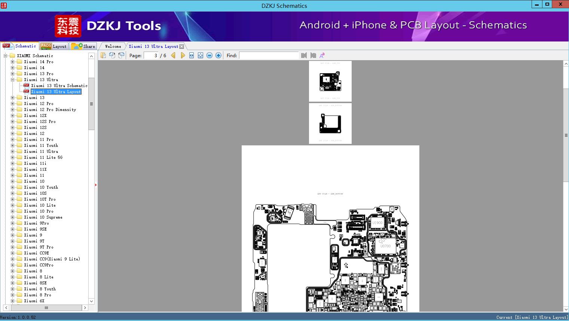Fit page to width icon
This screenshot has width=569, height=321.
pos(192,55)
